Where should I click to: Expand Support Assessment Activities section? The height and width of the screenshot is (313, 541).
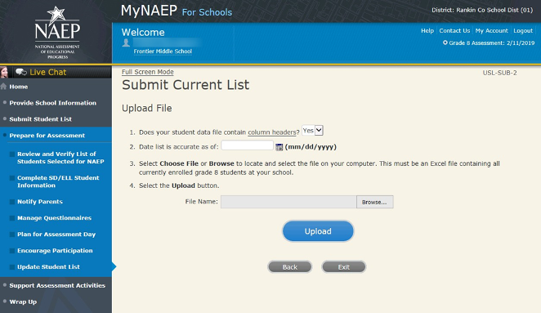point(57,285)
